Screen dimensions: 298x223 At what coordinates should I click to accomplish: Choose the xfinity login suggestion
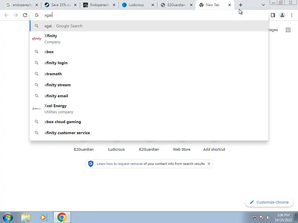[149, 63]
